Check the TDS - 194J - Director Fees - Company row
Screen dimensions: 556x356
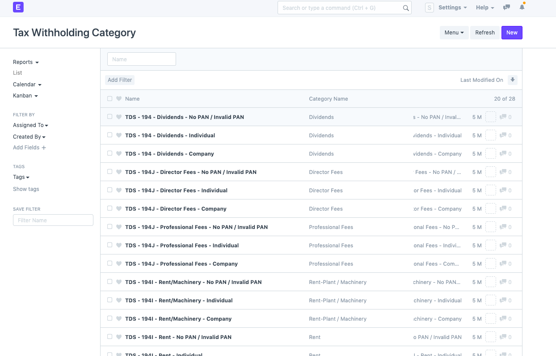110,208
